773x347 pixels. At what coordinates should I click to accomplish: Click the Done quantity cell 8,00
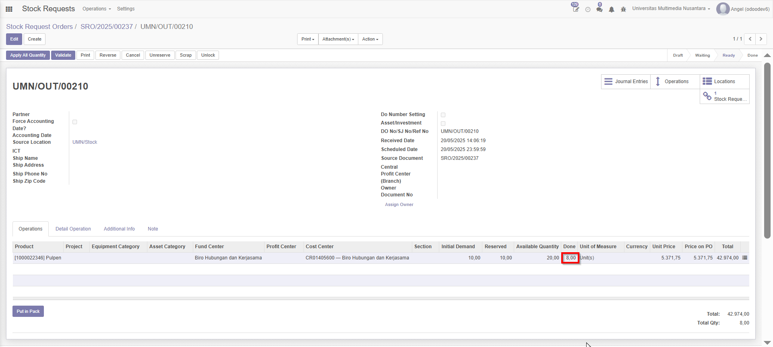570,258
